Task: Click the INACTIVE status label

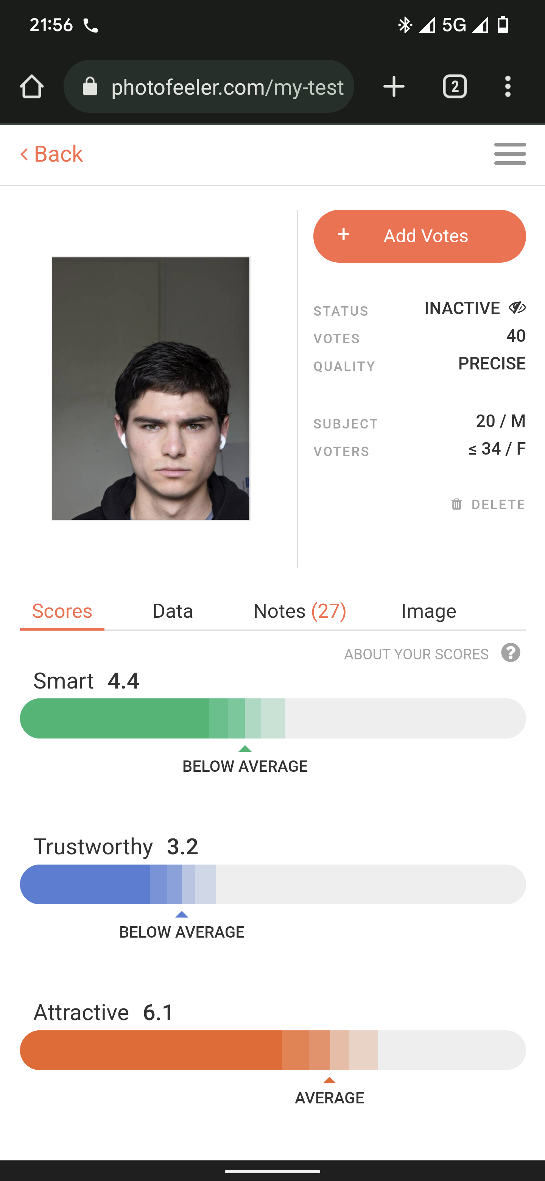Action: 462,308
